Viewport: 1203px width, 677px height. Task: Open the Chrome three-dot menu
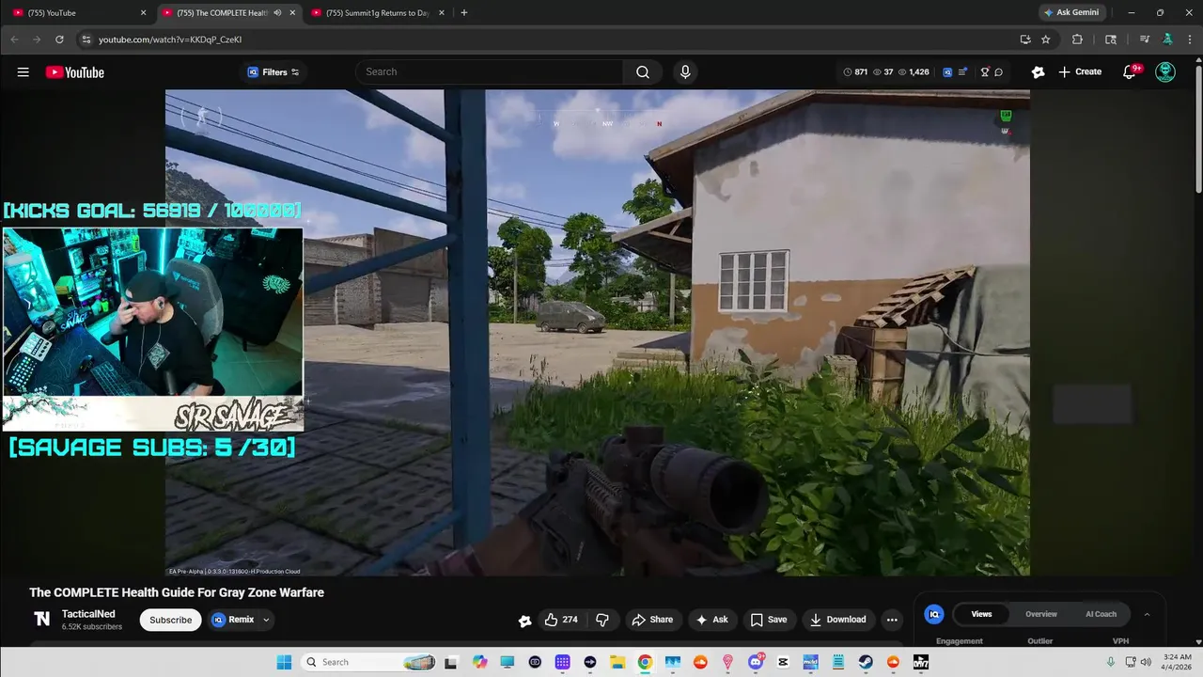pos(1190,39)
